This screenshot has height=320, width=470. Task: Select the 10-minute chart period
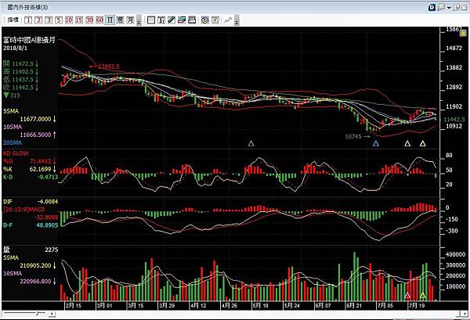click(69, 20)
